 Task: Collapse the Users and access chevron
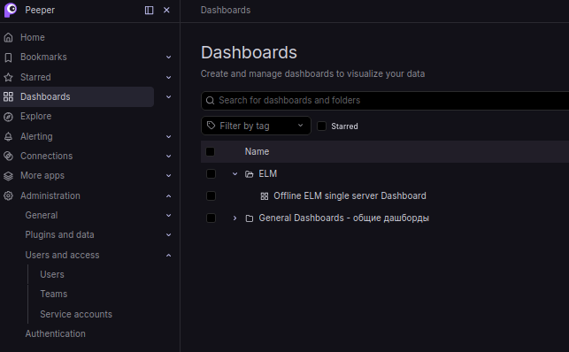tap(168, 256)
